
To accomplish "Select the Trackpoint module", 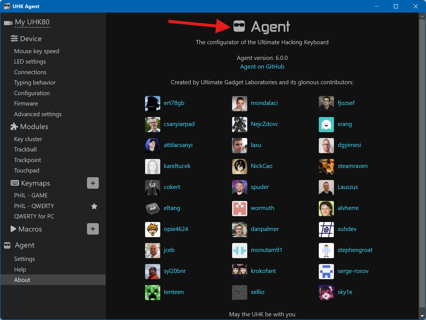I will 28,160.
